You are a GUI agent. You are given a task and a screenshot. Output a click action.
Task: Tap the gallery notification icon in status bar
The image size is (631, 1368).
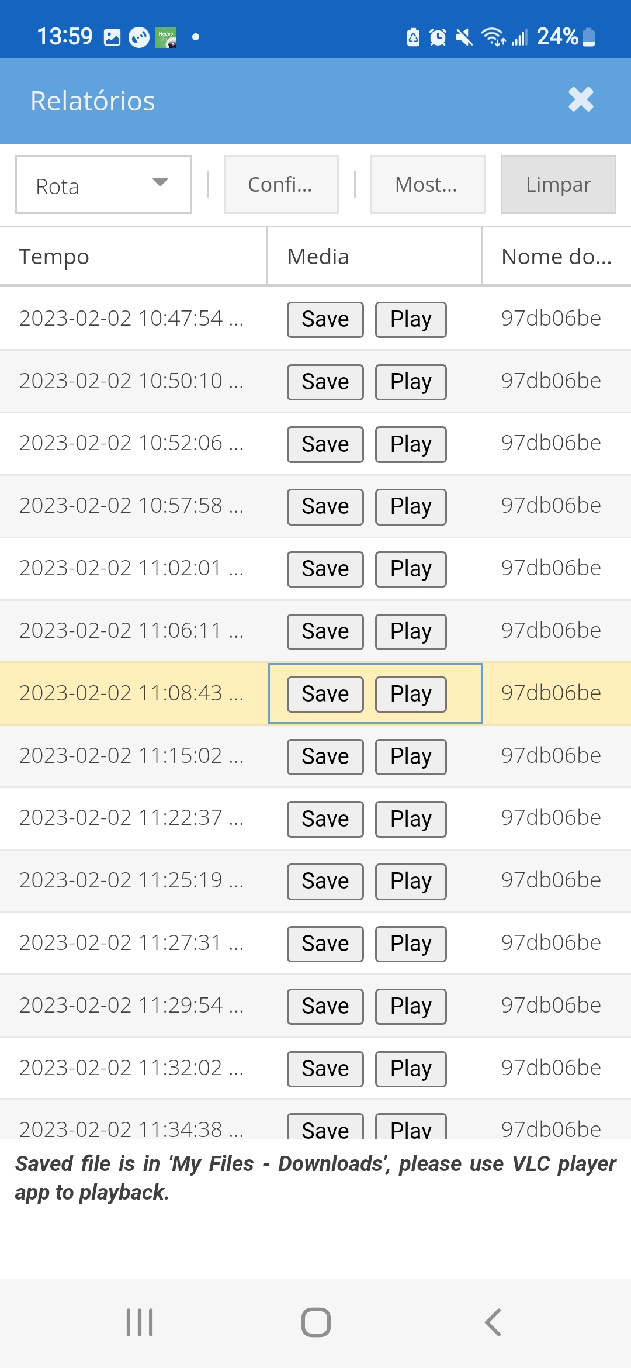click(x=112, y=37)
